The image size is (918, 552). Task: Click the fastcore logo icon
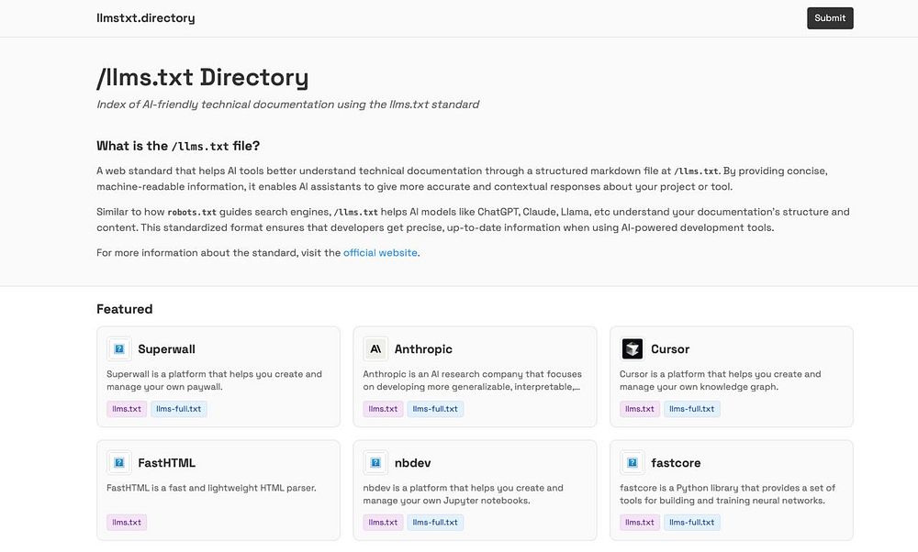633,463
